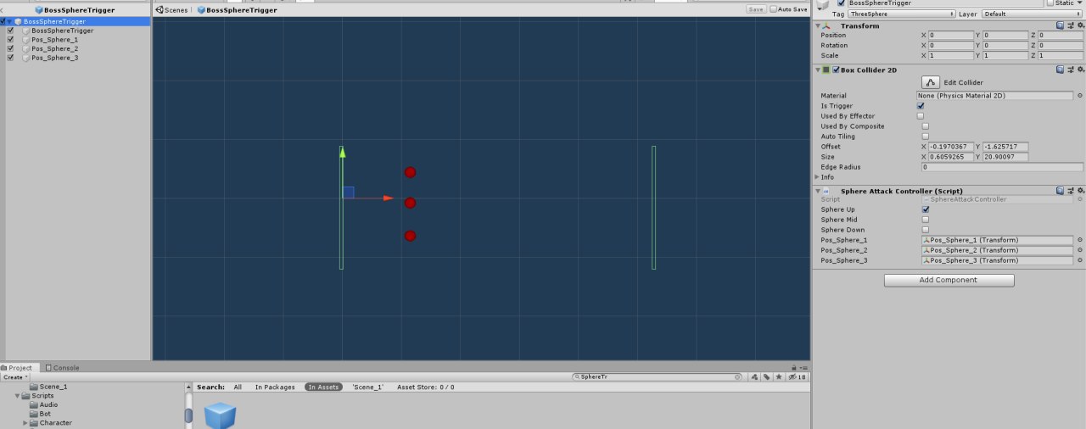Open Transform component preset sliders icon
Screen dimensions: 1086x429
point(1070,25)
